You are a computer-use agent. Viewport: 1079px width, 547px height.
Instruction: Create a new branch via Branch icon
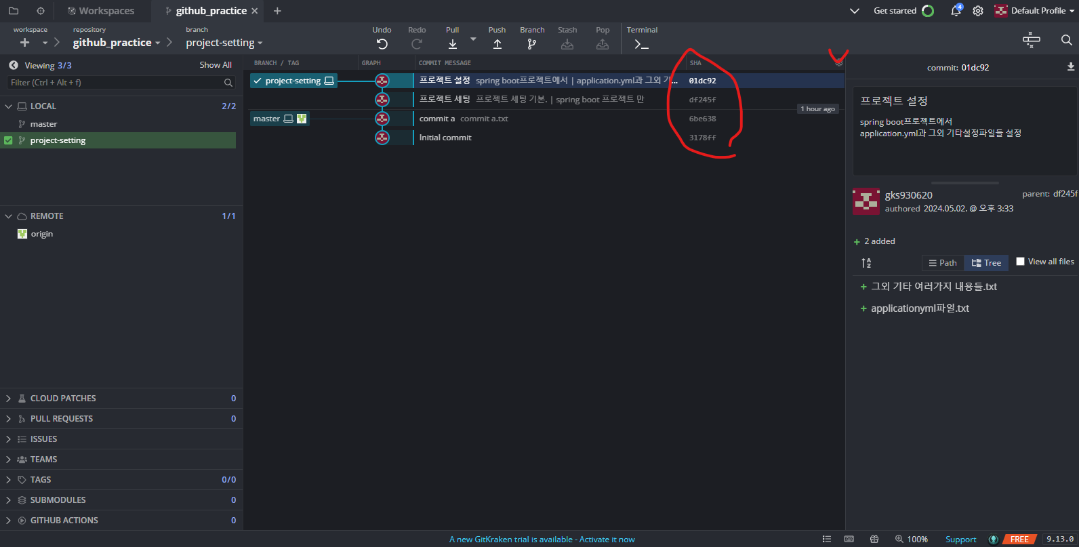532,44
